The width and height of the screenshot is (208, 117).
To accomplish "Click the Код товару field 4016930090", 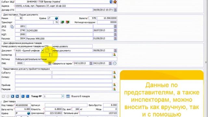I will 23,105.
